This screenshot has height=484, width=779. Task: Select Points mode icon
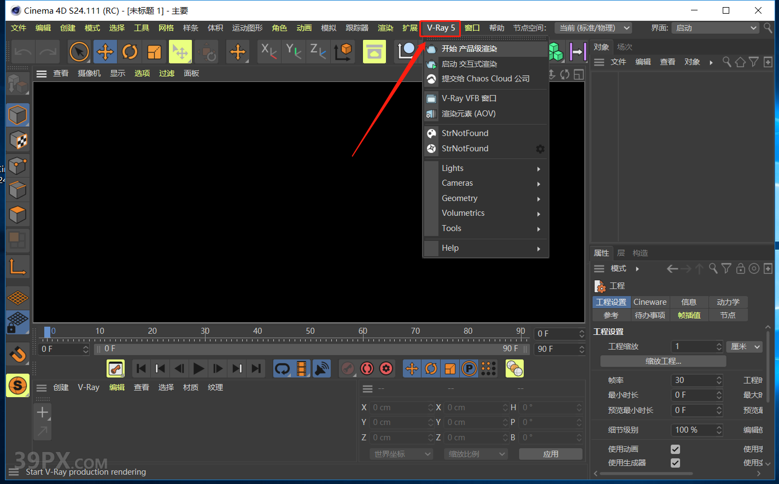(x=17, y=166)
